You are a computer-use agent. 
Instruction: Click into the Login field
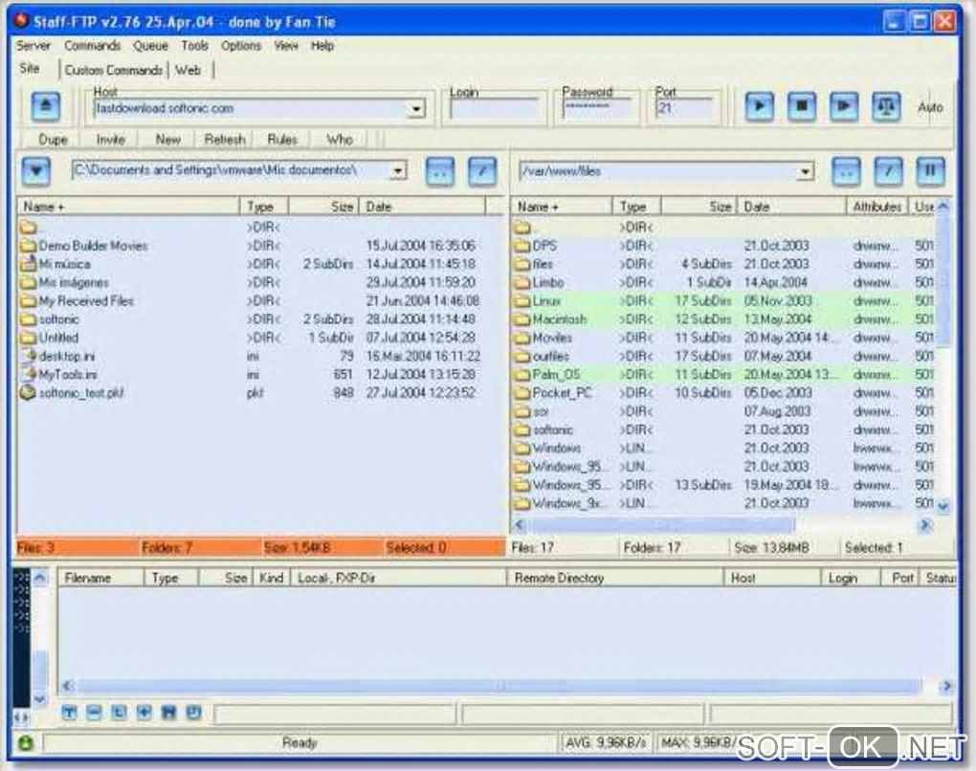pyautogui.click(x=495, y=109)
